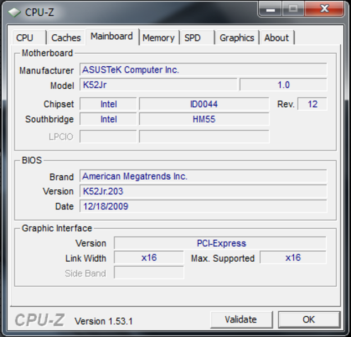Minimize the CPU-Z window
351x337 pixels.
click(271, 9)
